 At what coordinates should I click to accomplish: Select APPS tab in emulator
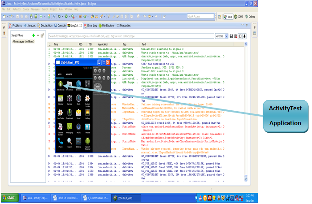(x=60, y=74)
